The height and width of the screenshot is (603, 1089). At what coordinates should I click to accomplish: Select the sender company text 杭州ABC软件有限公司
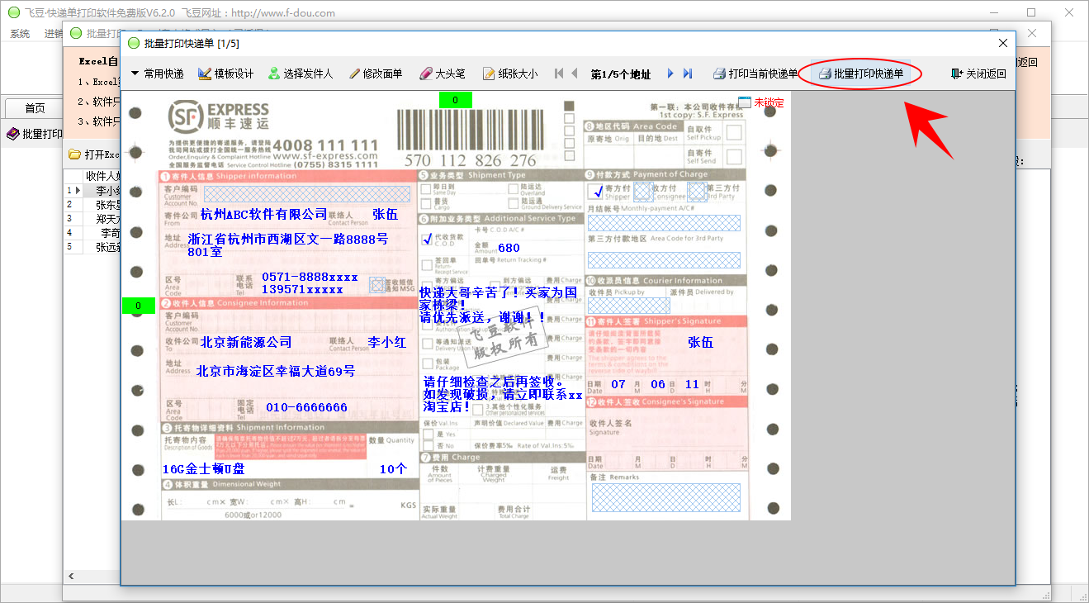(263, 214)
